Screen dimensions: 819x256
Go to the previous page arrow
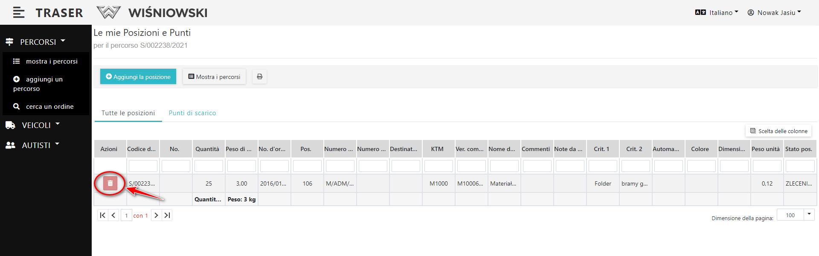[x=113, y=215]
